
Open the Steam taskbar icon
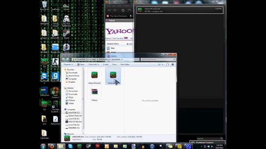coord(89,146)
